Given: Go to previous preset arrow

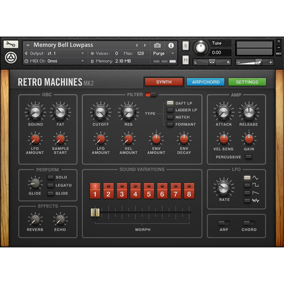Looking at the screenshot, I should [x=137, y=45].
